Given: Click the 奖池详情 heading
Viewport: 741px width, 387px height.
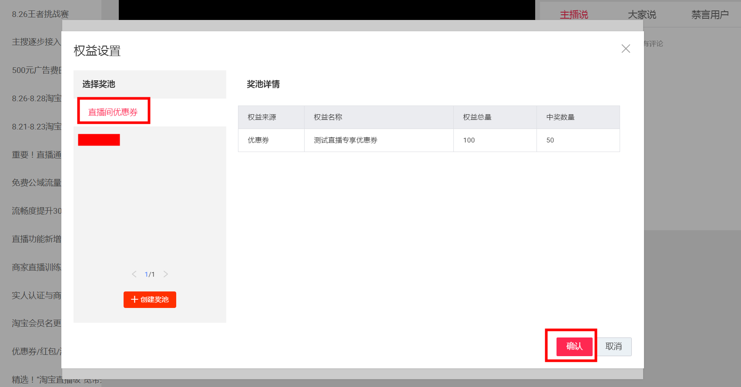Looking at the screenshot, I should pos(263,84).
